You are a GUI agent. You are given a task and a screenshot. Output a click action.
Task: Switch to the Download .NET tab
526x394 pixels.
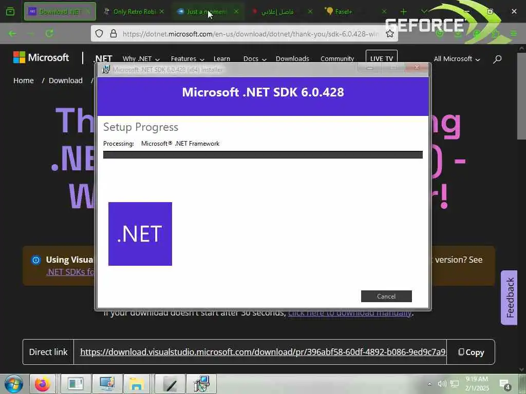pos(60,11)
